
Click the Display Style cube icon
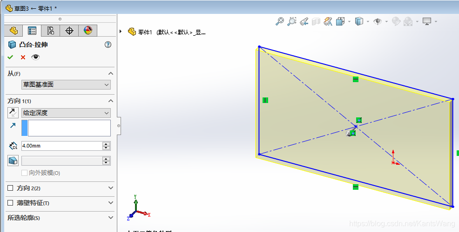tap(359, 21)
